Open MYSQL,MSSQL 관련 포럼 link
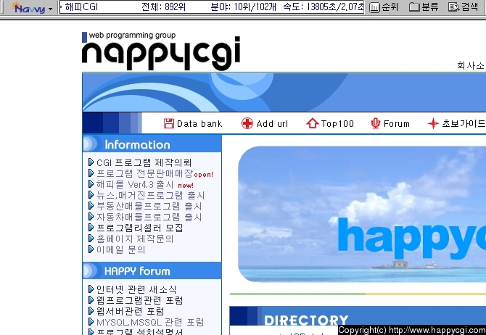 [x=150, y=322]
